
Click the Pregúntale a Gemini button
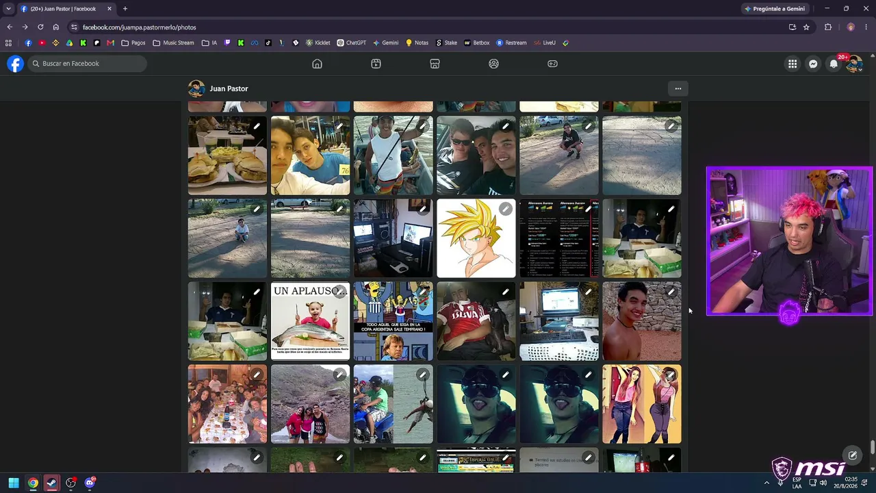click(x=775, y=9)
